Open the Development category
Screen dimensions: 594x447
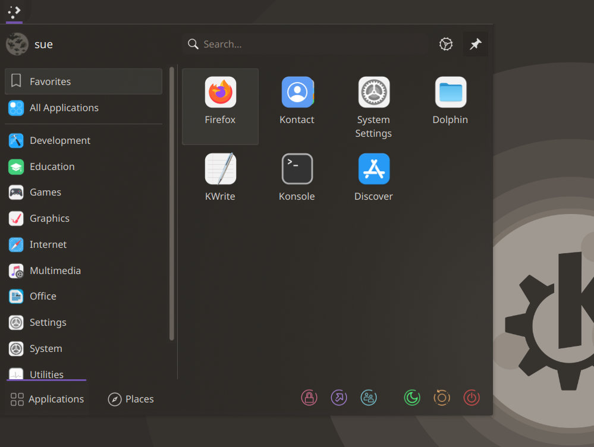pos(83,140)
